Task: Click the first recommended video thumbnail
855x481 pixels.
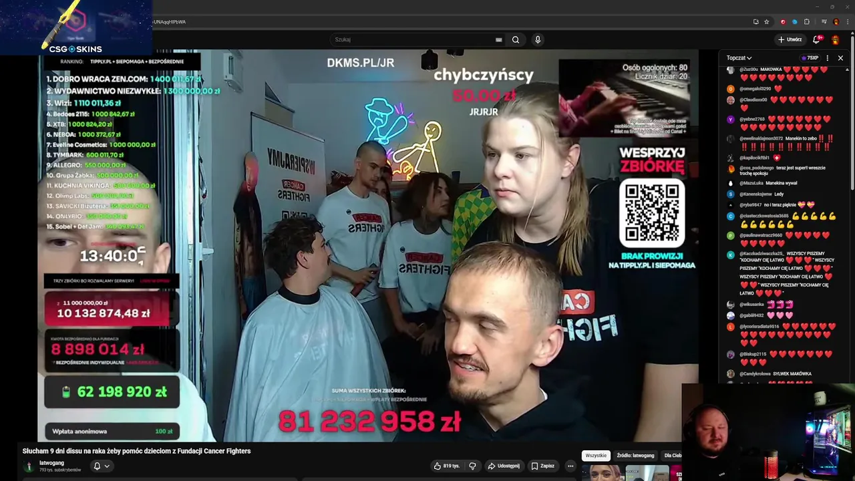Action: pos(603,473)
